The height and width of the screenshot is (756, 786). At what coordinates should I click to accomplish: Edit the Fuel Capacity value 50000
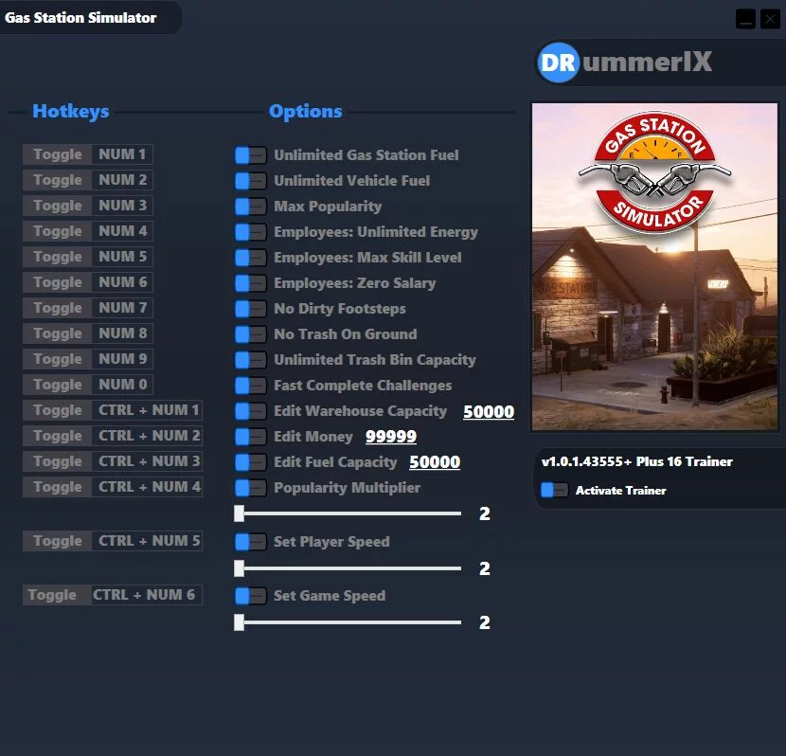[435, 461]
